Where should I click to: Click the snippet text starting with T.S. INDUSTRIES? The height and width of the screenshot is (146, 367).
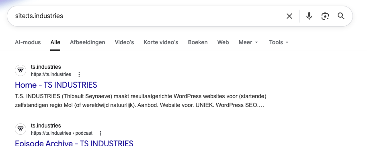[140, 101]
